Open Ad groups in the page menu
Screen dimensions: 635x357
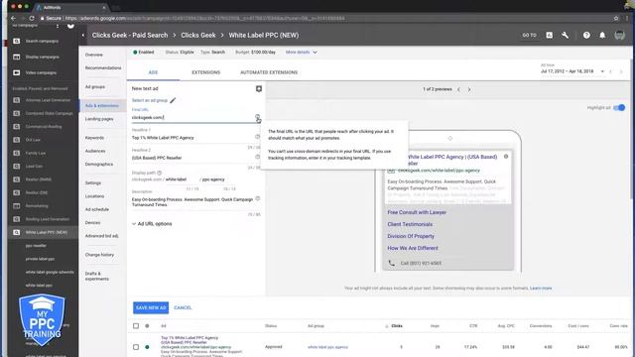[95, 86]
